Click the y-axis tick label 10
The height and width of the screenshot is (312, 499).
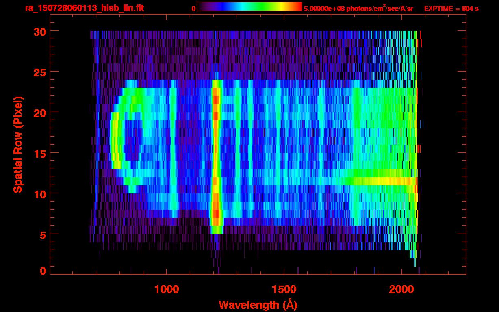click(39, 194)
